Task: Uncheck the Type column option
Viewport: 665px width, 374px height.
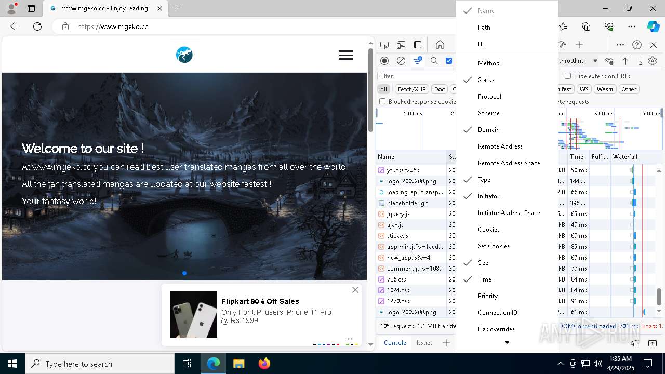Action: tap(507, 180)
